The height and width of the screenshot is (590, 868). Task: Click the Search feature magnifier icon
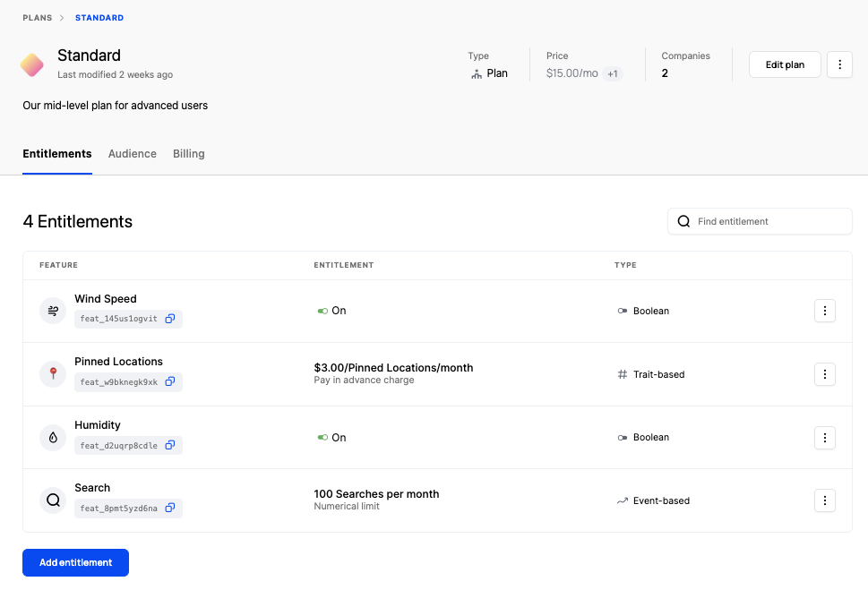click(x=53, y=500)
